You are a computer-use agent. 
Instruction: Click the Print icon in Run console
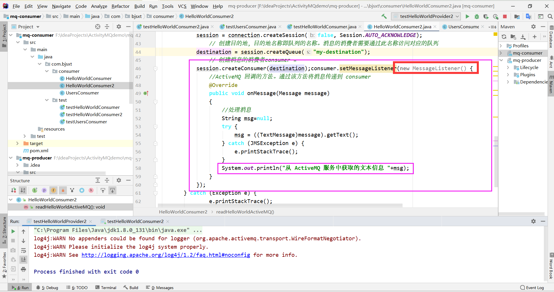[x=23, y=269]
